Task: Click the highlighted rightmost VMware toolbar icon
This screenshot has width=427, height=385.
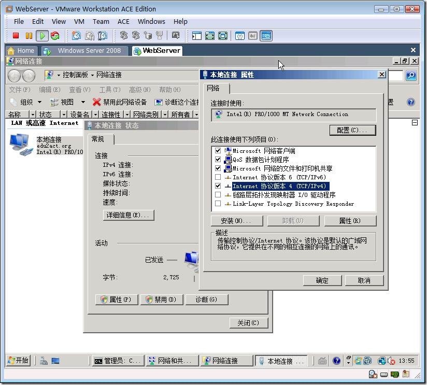Action: coord(266,36)
